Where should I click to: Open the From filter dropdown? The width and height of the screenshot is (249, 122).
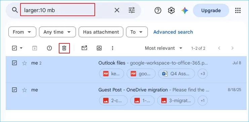[22, 32]
